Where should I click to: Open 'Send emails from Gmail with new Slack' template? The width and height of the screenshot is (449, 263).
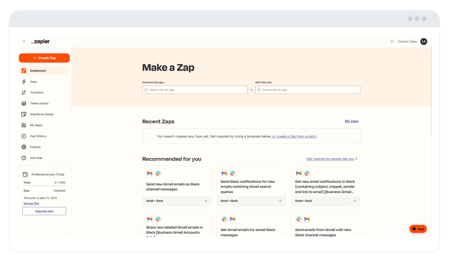[x=326, y=225]
